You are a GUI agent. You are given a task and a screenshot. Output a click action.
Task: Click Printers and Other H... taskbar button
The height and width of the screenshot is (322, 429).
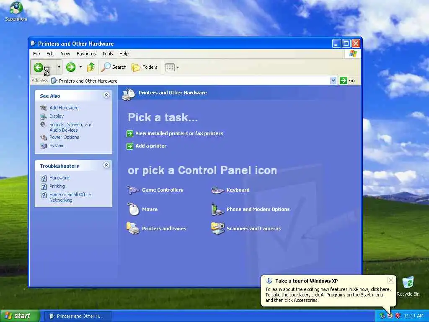[78, 316]
